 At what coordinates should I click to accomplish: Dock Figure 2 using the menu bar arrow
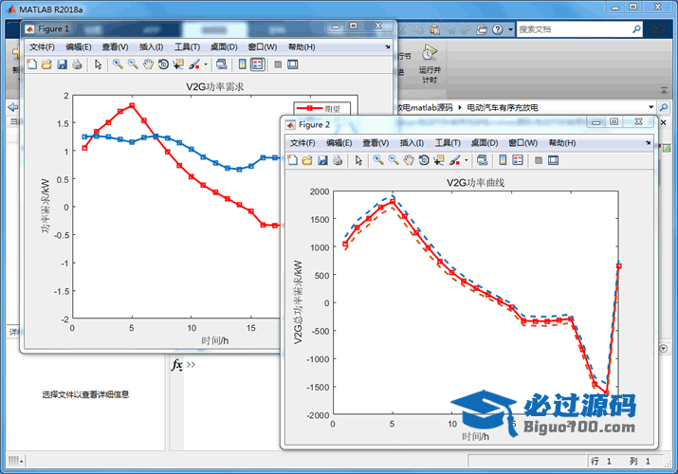pyautogui.click(x=648, y=142)
